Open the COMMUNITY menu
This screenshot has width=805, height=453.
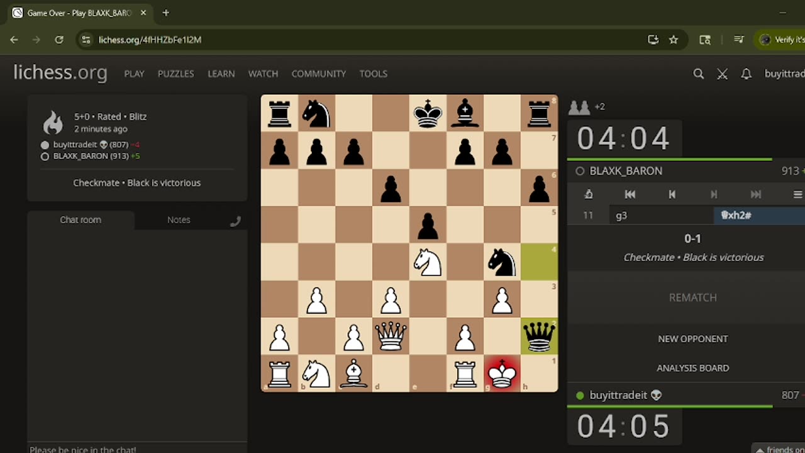pos(319,74)
